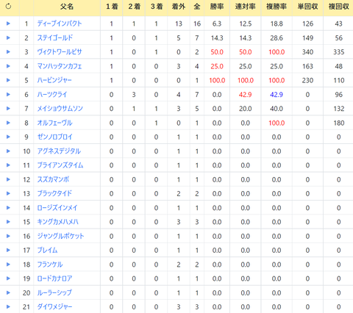Image resolution: width=353 pixels, height=313 pixels.
Task: Sort by the 着外 column header
Action: pos(179,7)
